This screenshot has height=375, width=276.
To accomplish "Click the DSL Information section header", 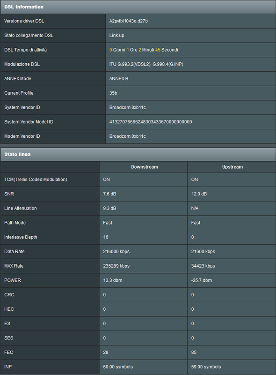I will click(x=138, y=7).
